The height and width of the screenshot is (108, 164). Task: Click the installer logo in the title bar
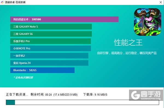(x=2, y=2)
